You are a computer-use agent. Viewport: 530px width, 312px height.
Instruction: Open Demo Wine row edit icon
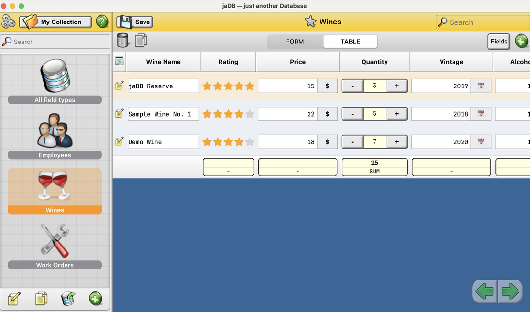point(119,141)
